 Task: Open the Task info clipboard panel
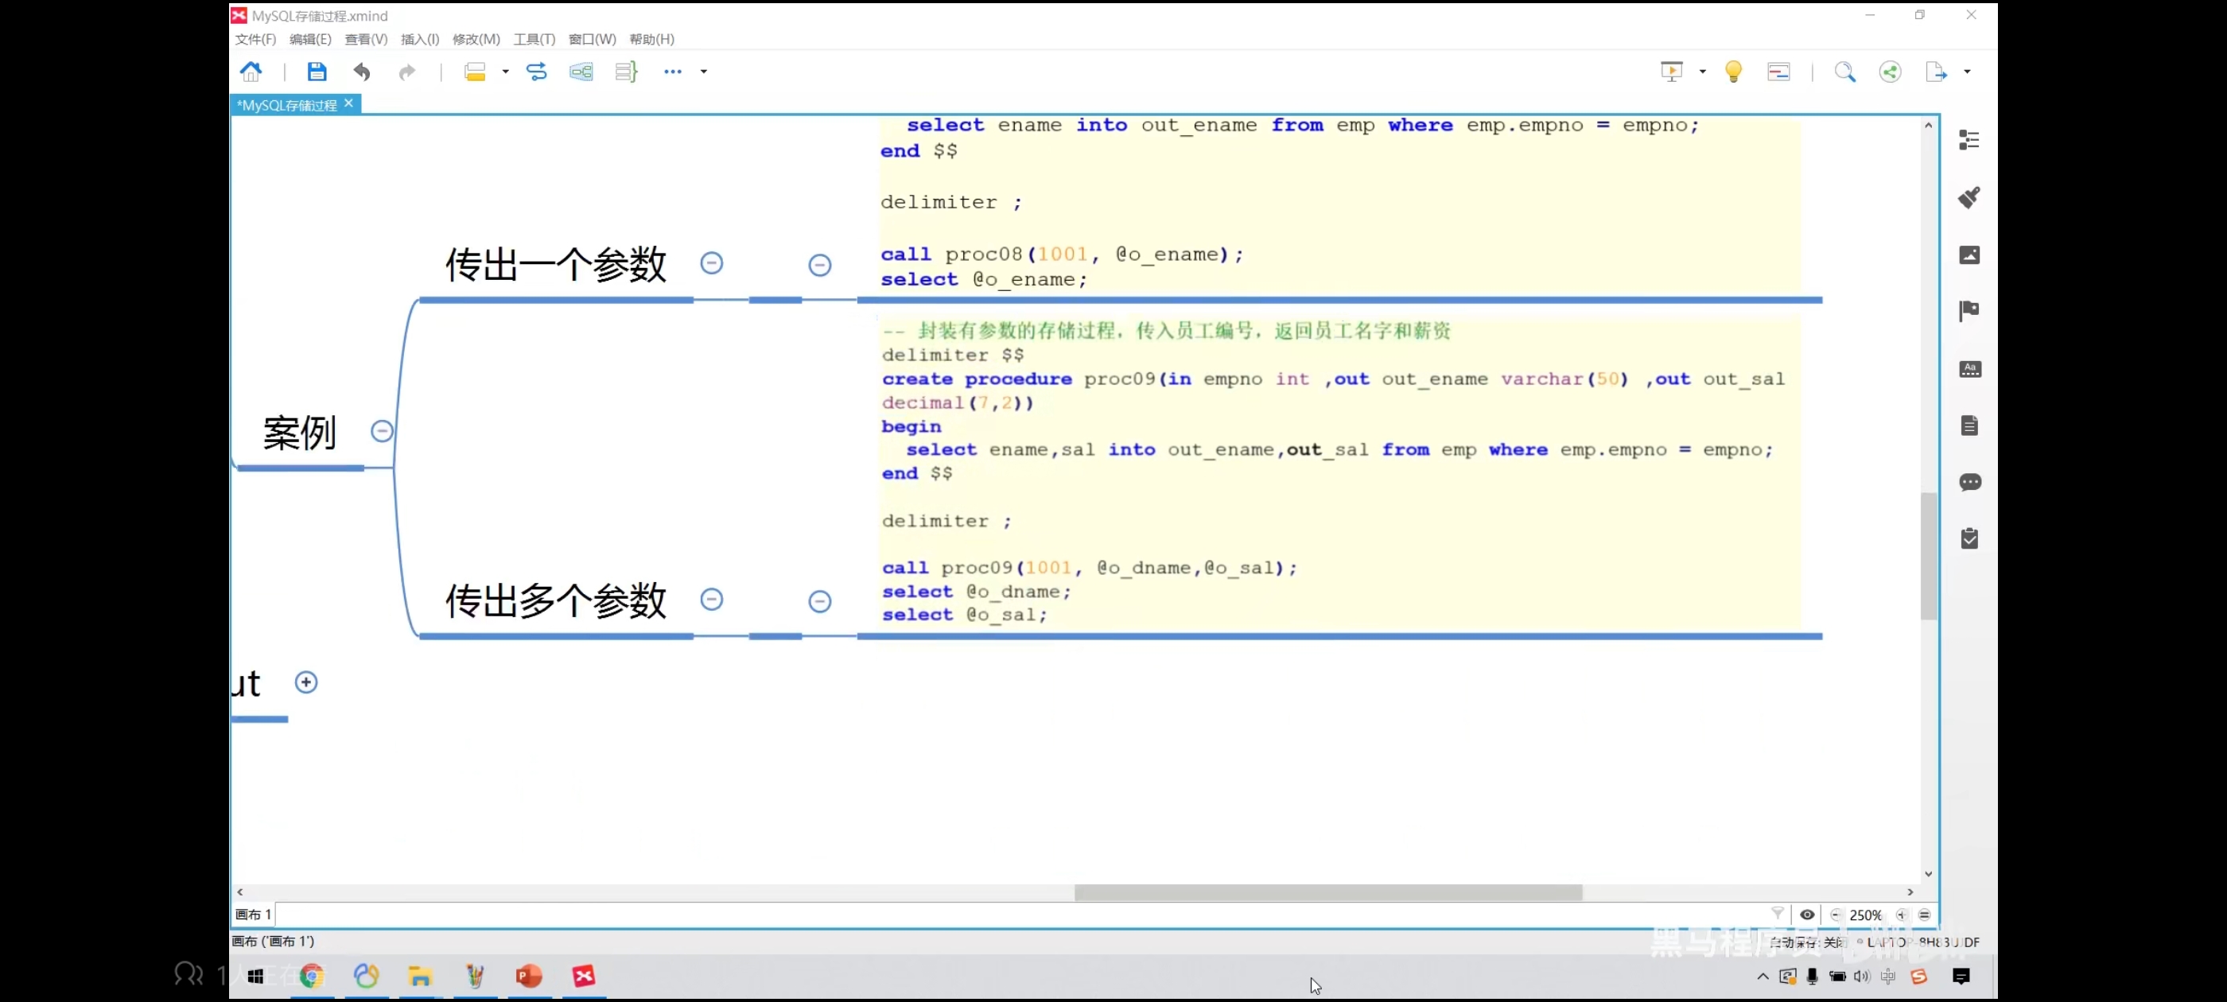[1969, 539]
